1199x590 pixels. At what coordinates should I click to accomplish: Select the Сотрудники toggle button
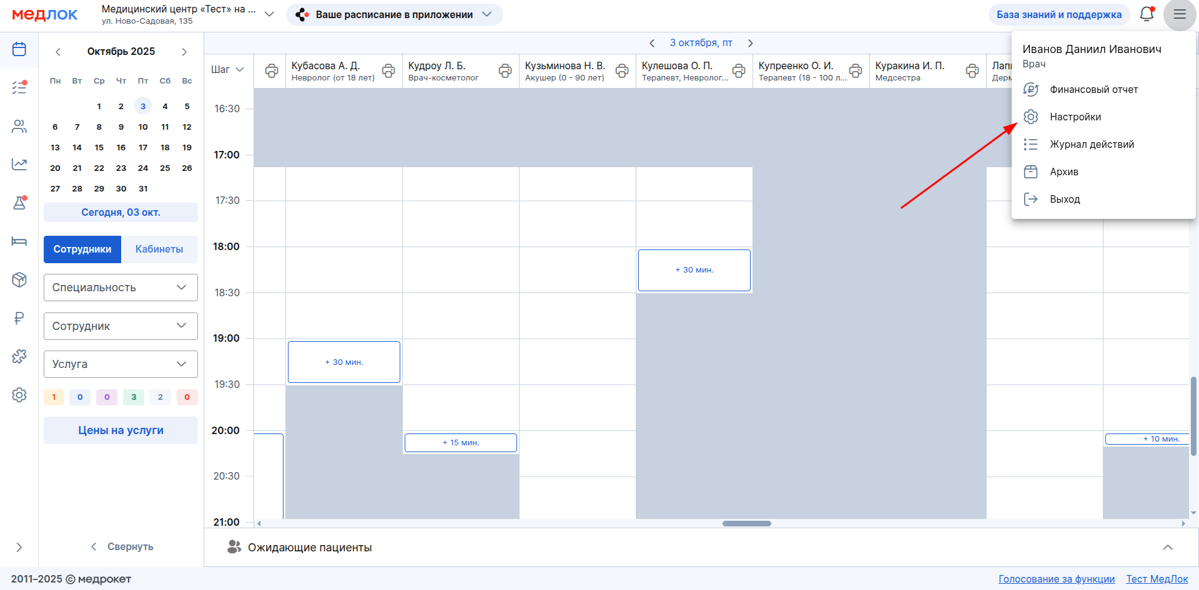(82, 249)
